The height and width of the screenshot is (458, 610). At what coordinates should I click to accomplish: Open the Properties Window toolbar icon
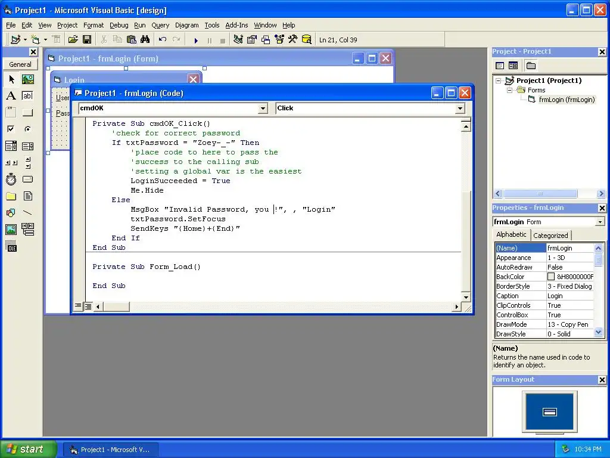pos(252,39)
